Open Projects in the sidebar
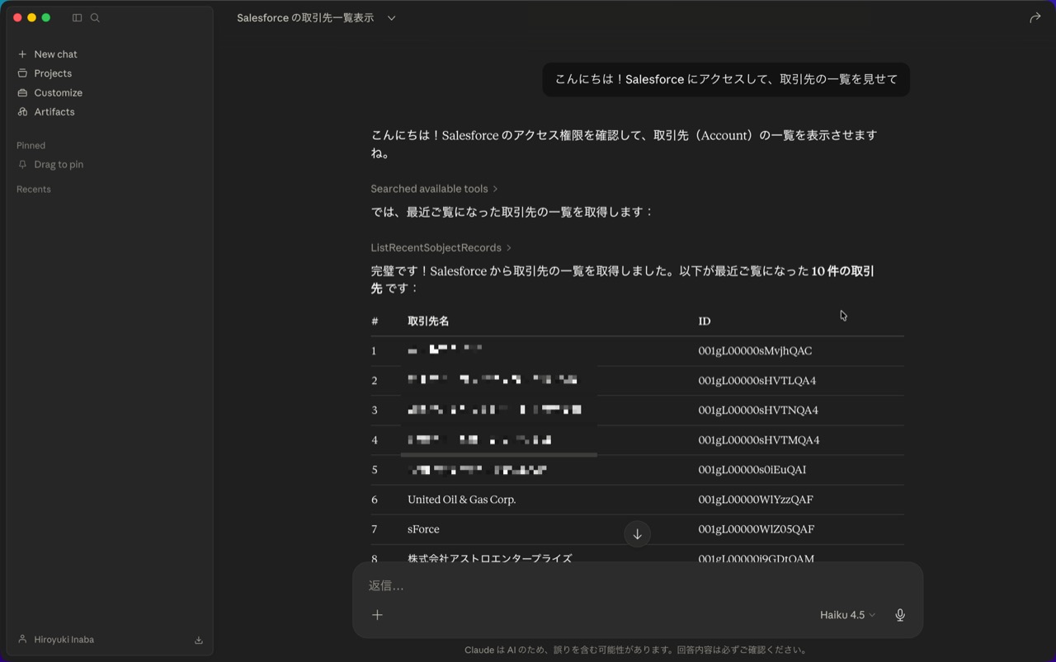The width and height of the screenshot is (1056, 662). pos(53,73)
